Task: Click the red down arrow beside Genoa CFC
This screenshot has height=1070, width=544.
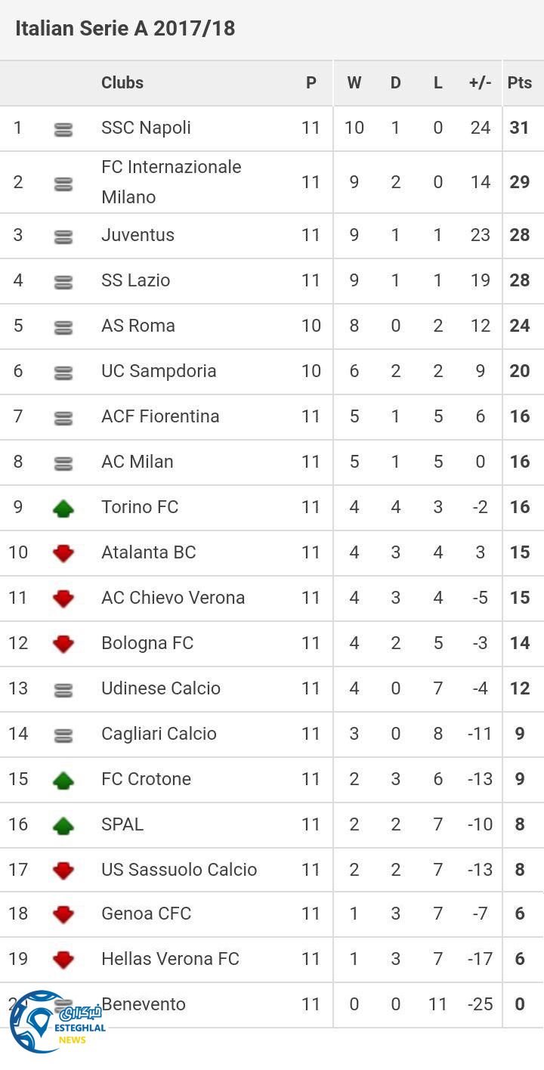Action: coord(63,914)
